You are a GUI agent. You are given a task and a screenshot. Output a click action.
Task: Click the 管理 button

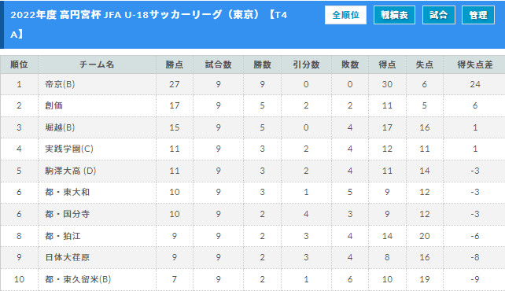(x=478, y=15)
